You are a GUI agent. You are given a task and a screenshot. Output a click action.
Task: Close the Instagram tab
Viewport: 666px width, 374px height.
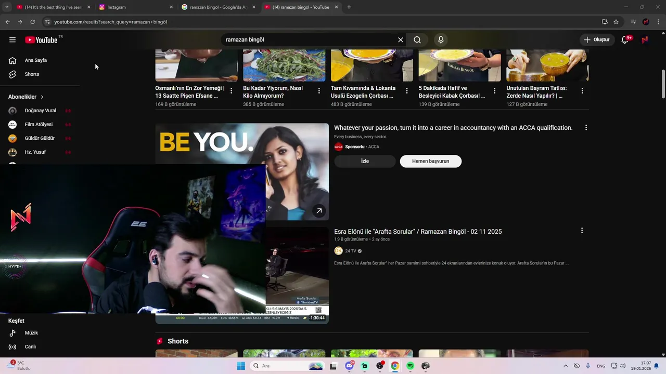171,7
